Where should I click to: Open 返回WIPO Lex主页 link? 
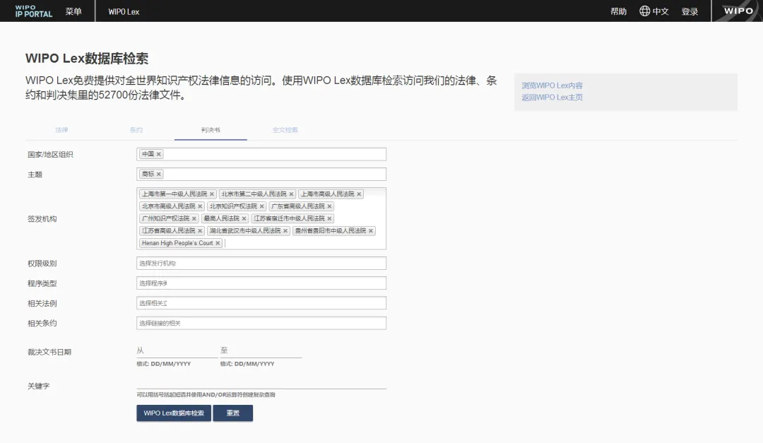click(552, 98)
